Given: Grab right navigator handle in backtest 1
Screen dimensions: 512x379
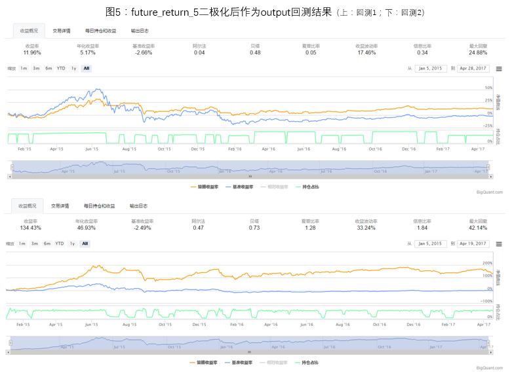Looking at the screenshot, I should click(488, 168).
